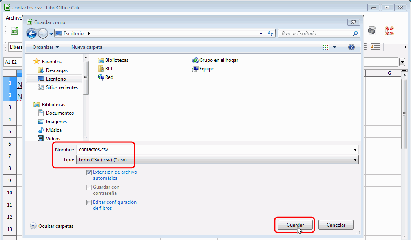The image size is (411, 240).
Task: Click Ocultar carpetas to collapse folder view
Action: tap(52, 226)
